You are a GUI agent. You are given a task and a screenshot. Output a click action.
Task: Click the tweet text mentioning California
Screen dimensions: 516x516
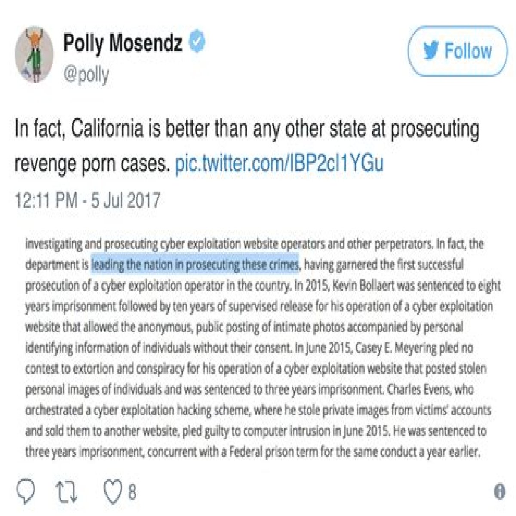point(247,146)
